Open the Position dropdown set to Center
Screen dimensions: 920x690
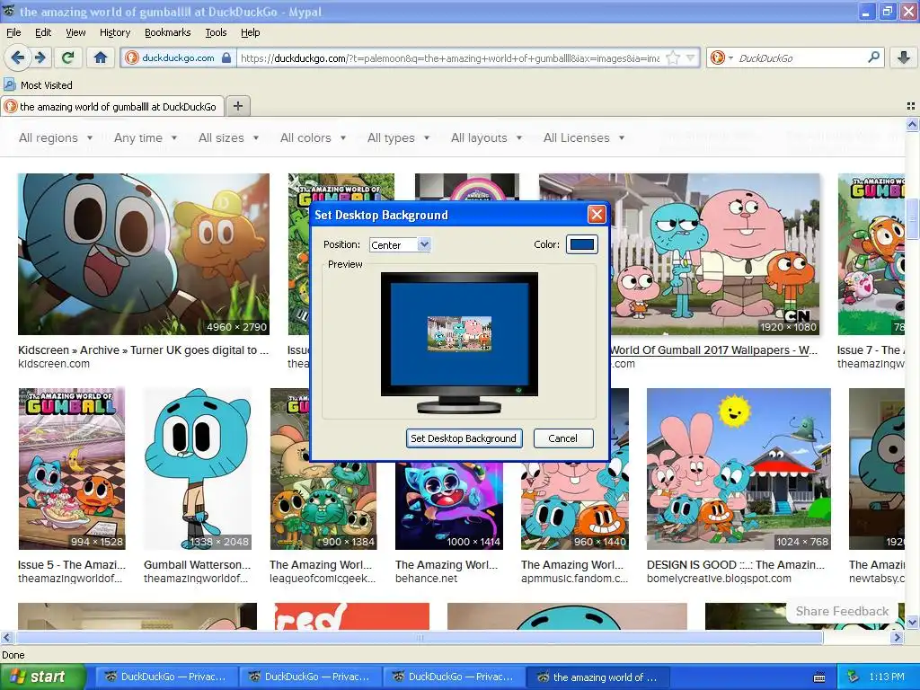[x=400, y=244]
